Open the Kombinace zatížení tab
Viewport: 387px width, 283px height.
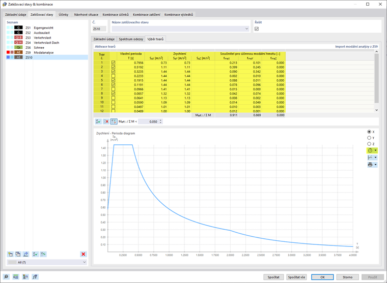point(146,15)
